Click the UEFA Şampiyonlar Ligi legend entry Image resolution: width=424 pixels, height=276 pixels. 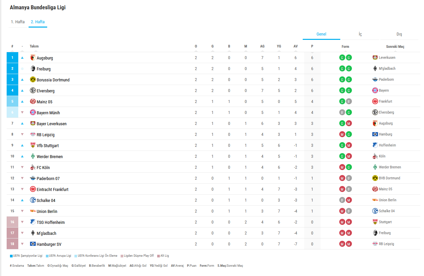26,256
